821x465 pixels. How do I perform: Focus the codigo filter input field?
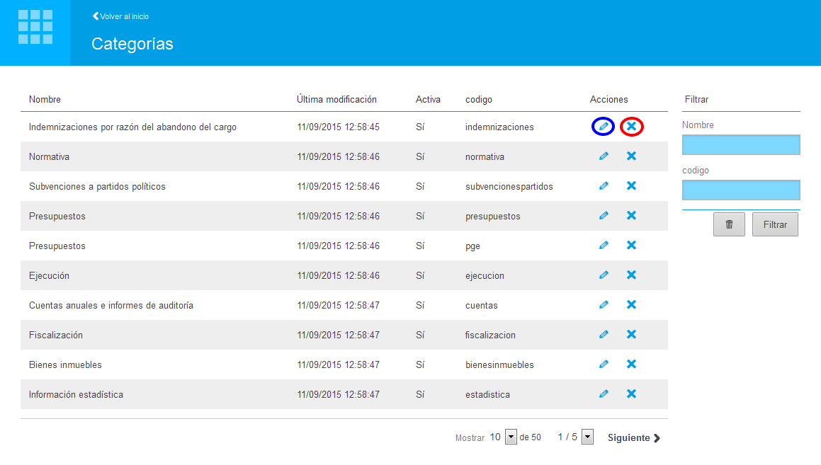pos(741,190)
